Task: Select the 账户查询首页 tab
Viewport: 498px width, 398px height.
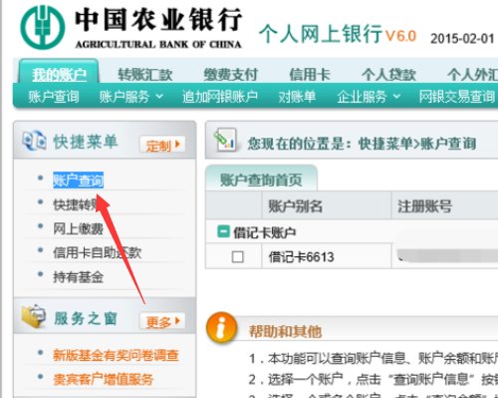Action: [x=261, y=179]
